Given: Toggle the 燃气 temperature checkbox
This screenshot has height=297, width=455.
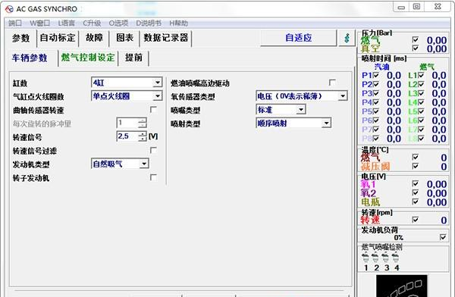Looking at the screenshot, I should click(x=416, y=157).
